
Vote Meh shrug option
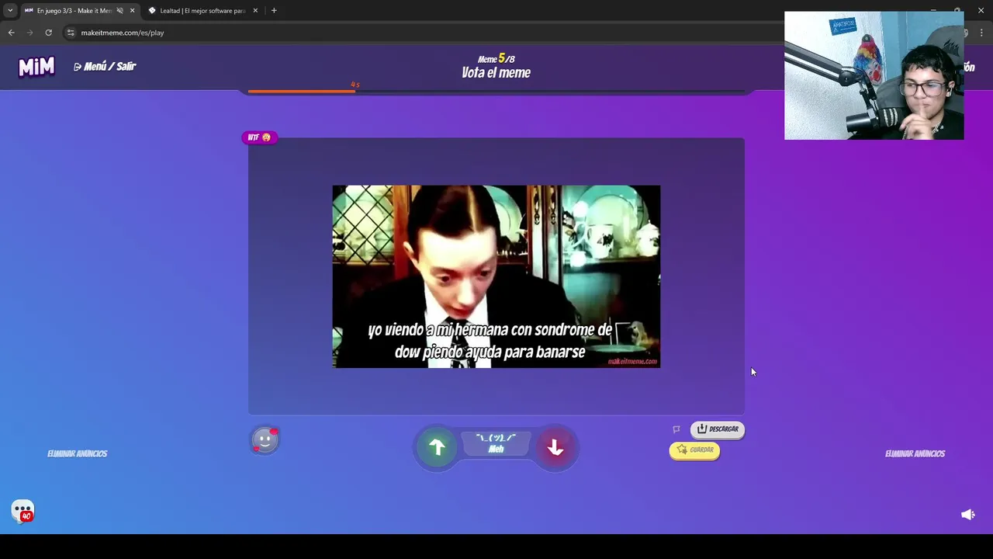tap(496, 444)
